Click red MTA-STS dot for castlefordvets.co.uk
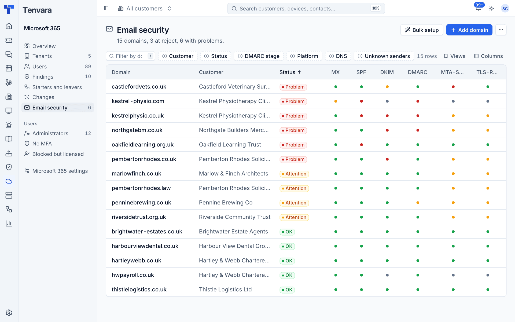515x322 pixels. click(x=453, y=87)
